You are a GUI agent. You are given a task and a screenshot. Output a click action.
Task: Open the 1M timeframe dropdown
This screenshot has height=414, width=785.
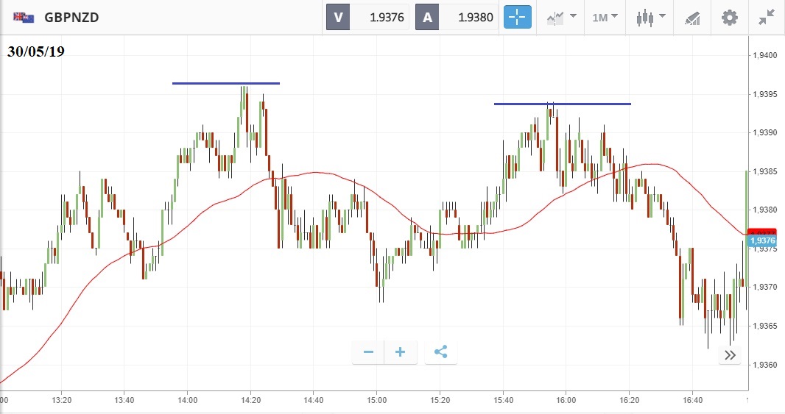[605, 17]
